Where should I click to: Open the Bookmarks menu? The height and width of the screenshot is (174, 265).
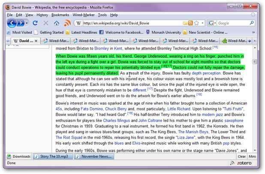(x=60, y=15)
